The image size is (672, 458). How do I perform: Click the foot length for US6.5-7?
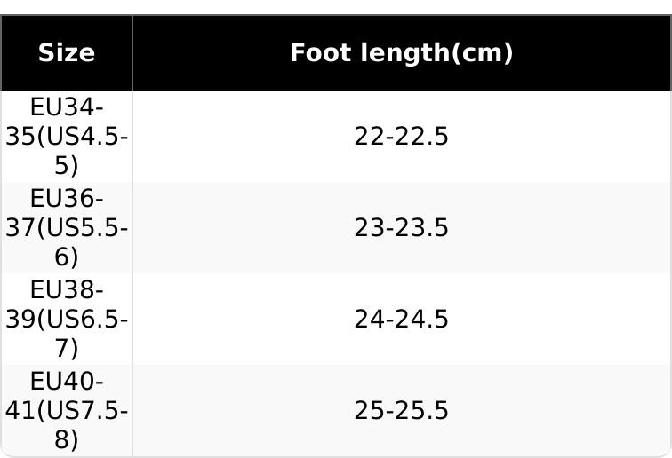(402, 319)
